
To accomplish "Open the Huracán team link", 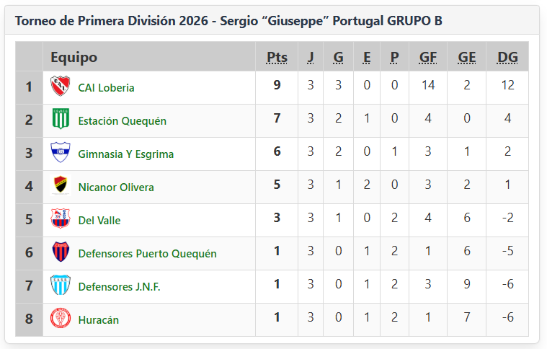I will [x=98, y=319].
